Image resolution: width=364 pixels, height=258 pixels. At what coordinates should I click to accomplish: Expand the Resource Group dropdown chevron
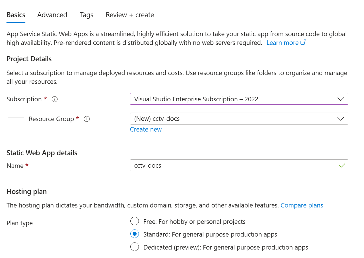click(x=341, y=119)
